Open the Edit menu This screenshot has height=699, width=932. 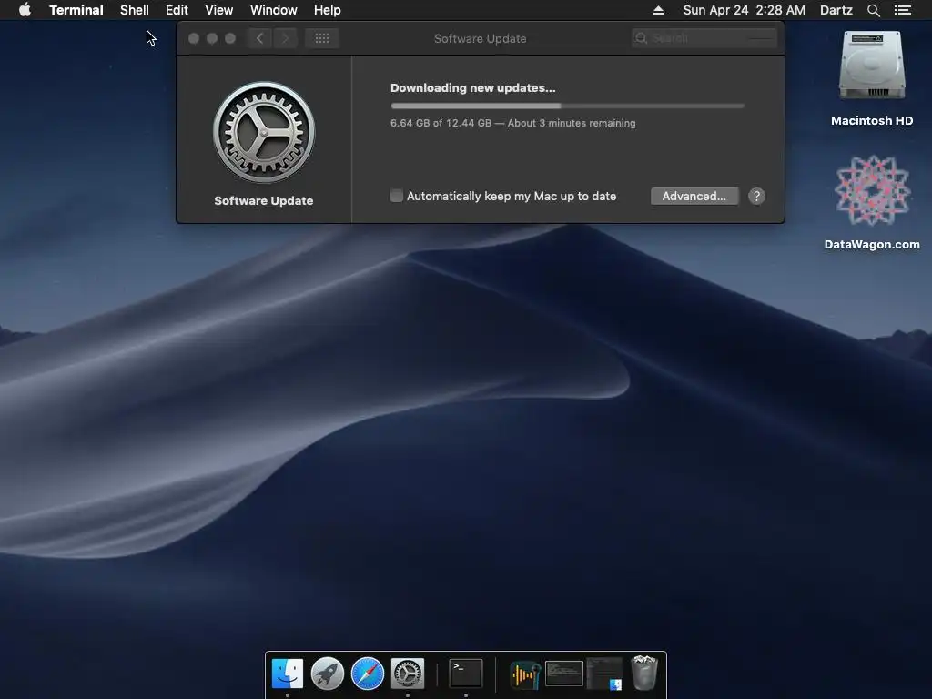177,10
